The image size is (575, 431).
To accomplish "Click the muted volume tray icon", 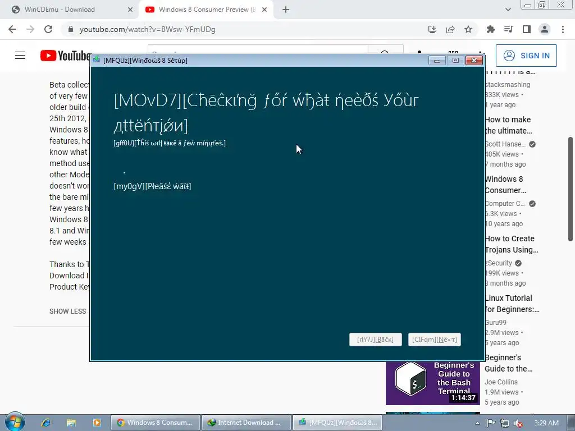I will 518,423.
